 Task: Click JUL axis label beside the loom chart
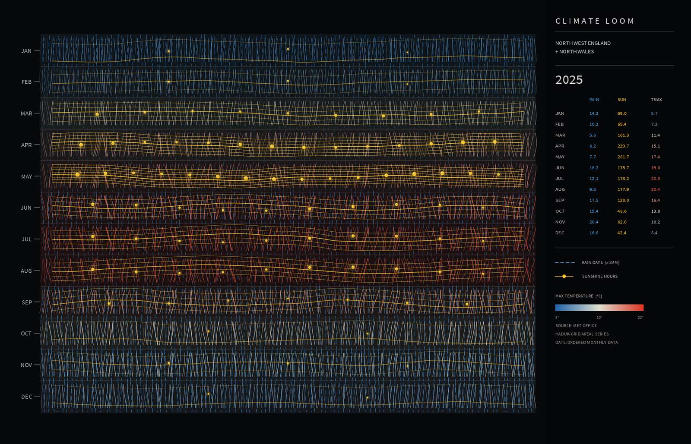[26, 239]
